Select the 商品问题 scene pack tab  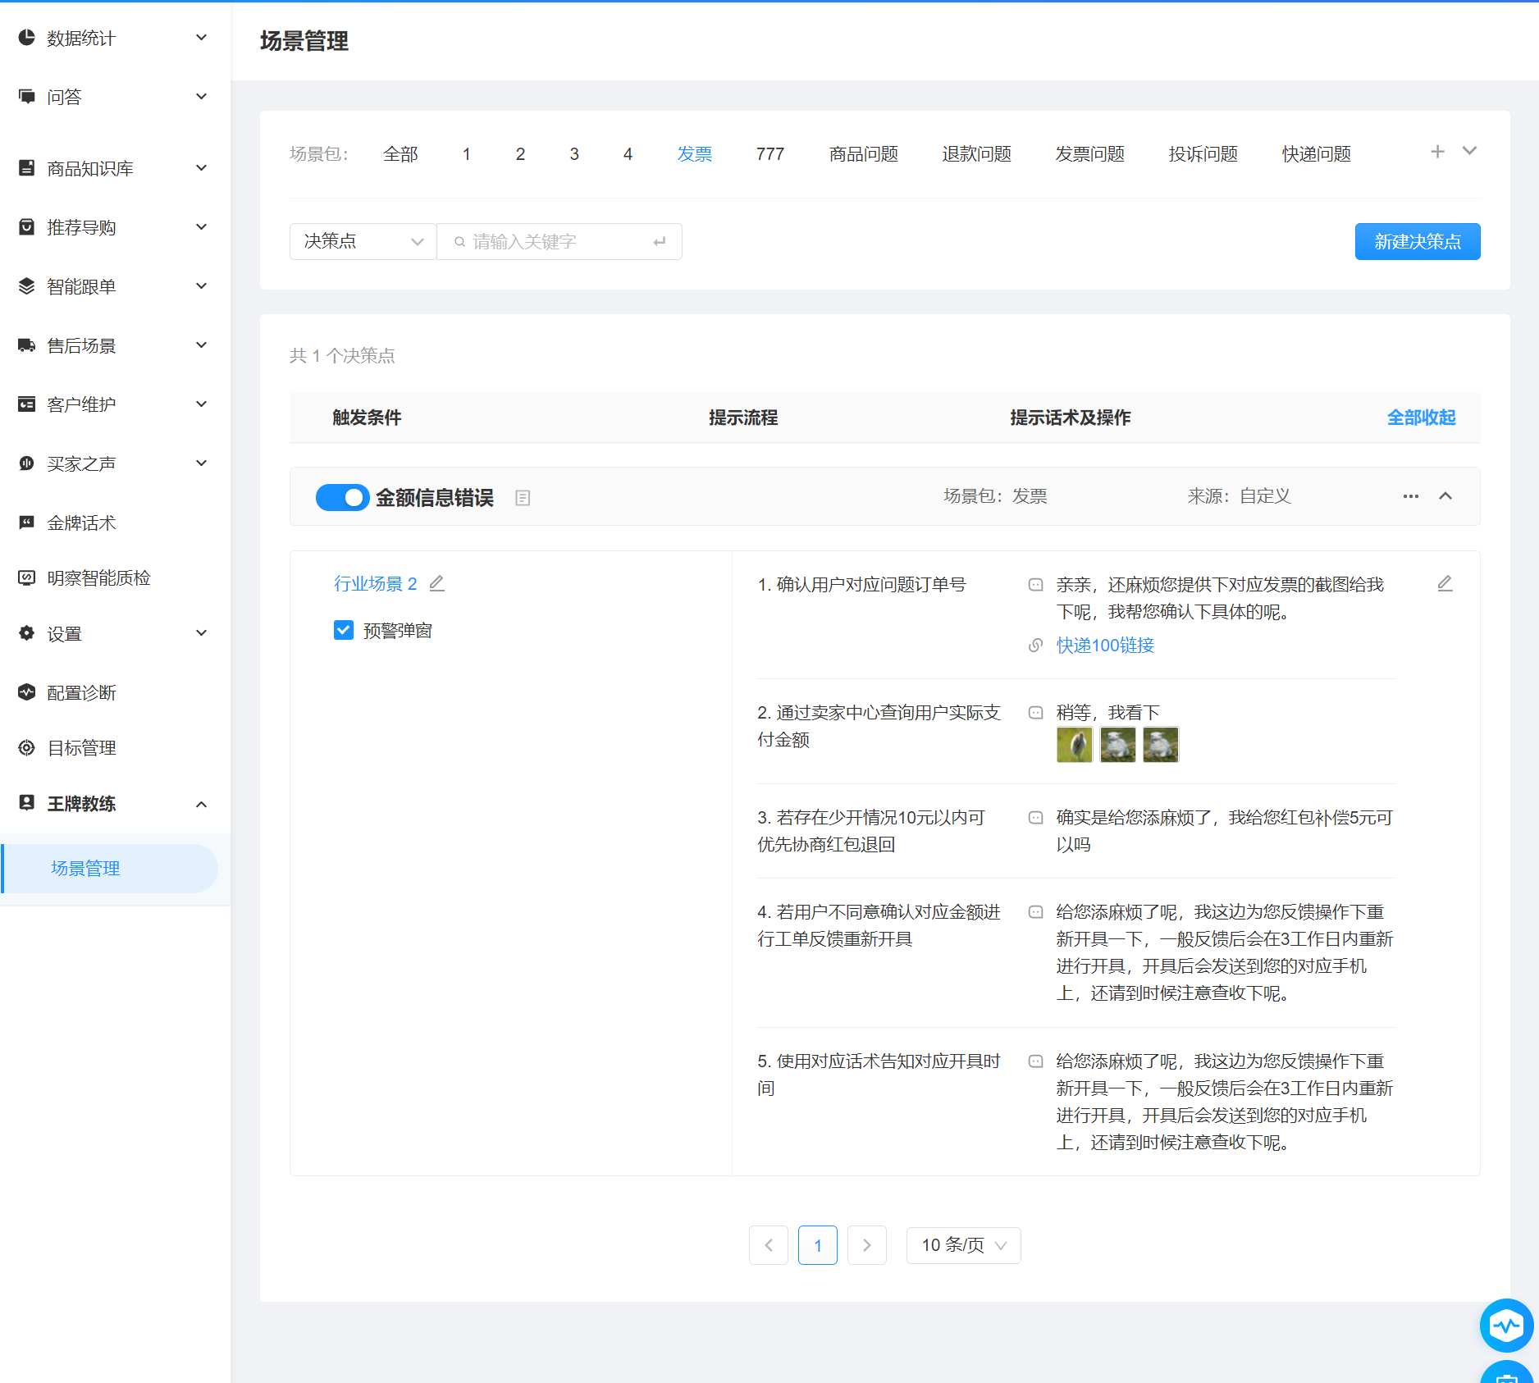click(x=863, y=154)
